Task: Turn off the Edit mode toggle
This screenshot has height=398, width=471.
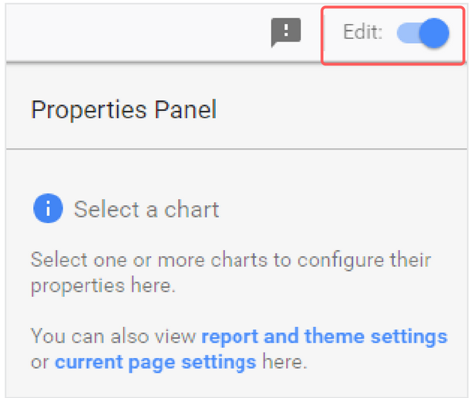Action: [x=423, y=34]
